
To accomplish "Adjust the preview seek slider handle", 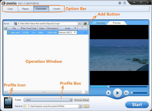I will click(108, 87).
